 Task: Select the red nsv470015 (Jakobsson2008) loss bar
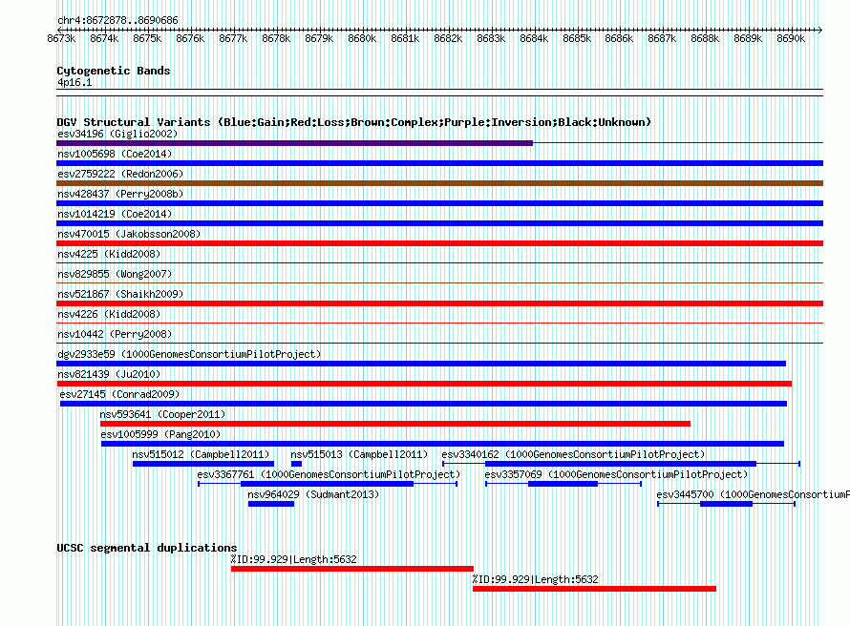(439, 243)
